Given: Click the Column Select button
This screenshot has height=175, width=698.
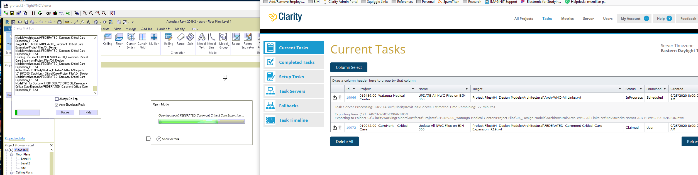Looking at the screenshot, I should coord(348,67).
